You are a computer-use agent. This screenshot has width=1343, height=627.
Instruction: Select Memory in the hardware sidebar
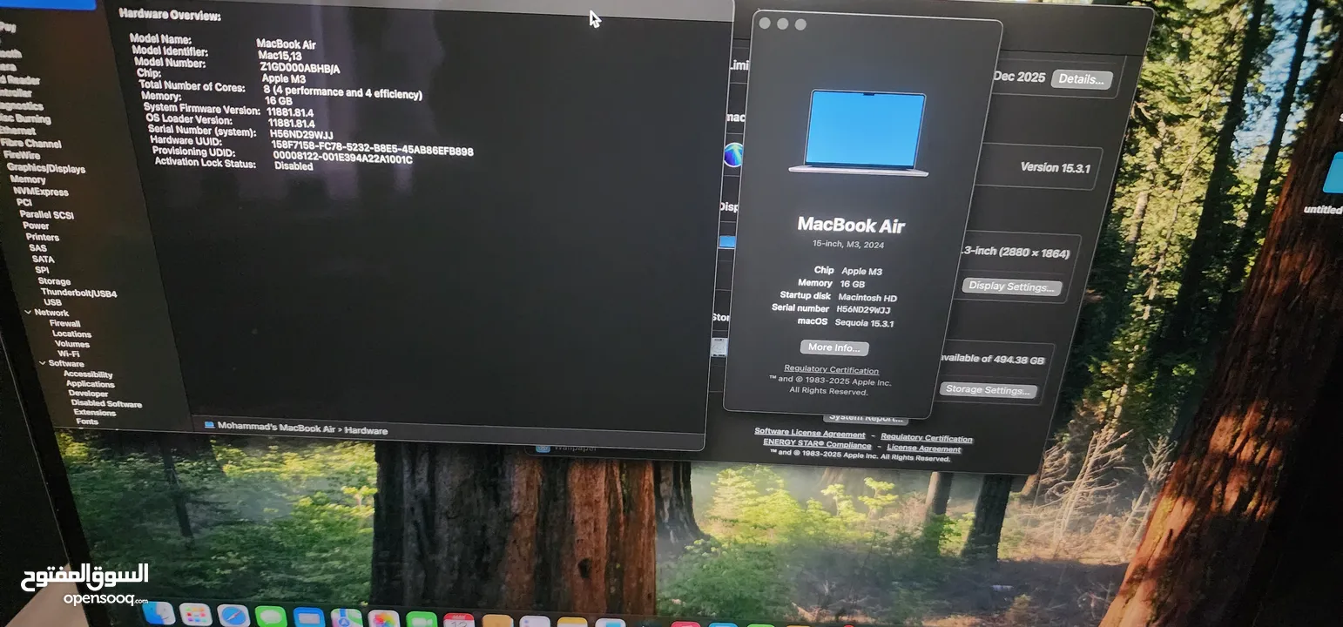(28, 179)
